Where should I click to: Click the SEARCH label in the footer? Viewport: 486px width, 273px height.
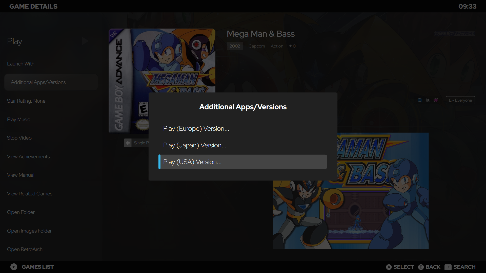coord(464,267)
